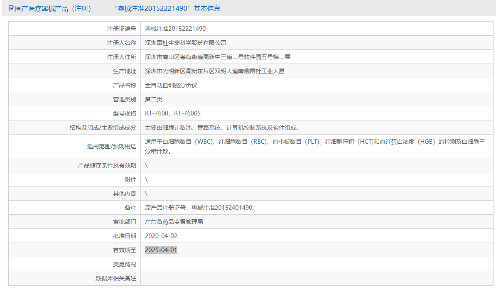Click the 注册证编号 row label

pos(121,29)
